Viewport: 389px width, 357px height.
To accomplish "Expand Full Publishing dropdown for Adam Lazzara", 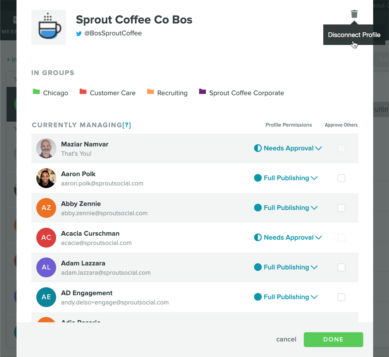I will click(286, 267).
